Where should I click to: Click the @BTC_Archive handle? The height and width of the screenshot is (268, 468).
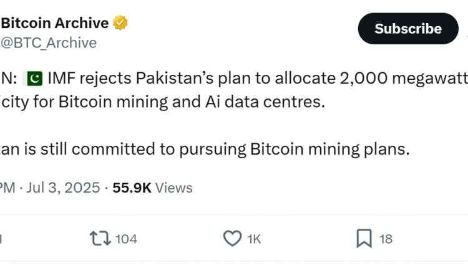tap(49, 42)
